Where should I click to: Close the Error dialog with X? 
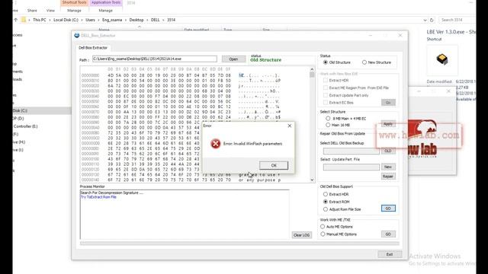290,126
